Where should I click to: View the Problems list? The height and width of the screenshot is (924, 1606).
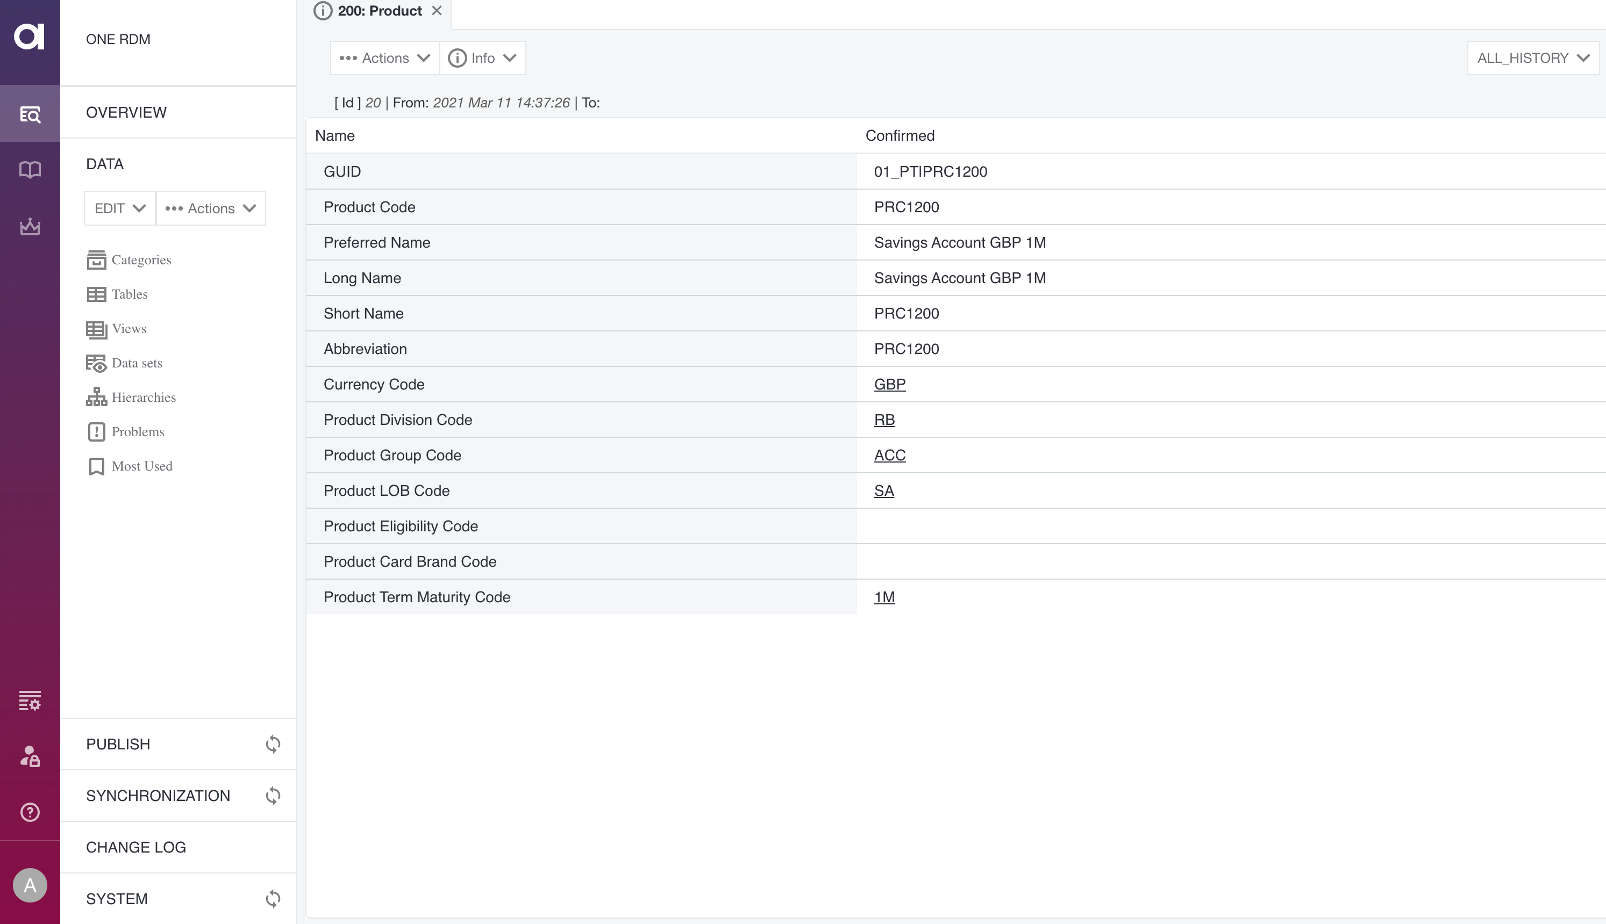pos(137,431)
